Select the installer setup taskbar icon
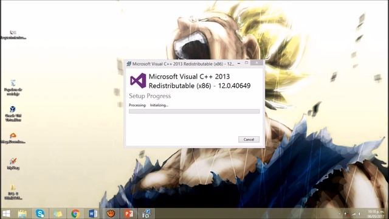This screenshot has width=389, height=219. [x=146, y=214]
